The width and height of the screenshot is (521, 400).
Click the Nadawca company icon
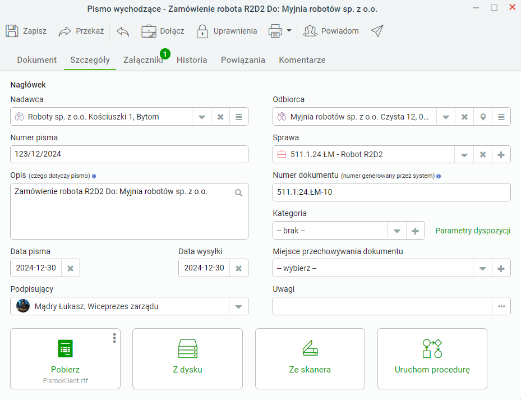(x=19, y=117)
